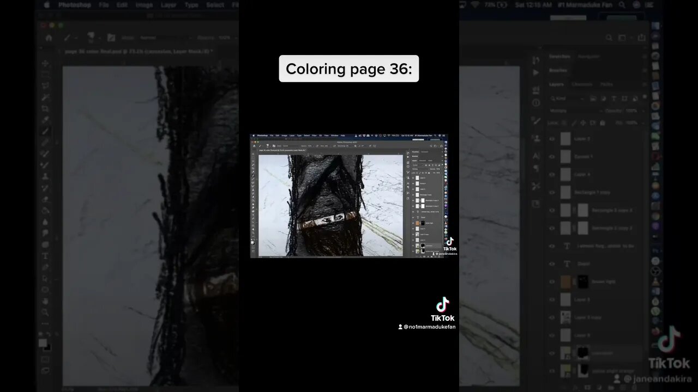Switch to the Channels tab

pos(582,84)
